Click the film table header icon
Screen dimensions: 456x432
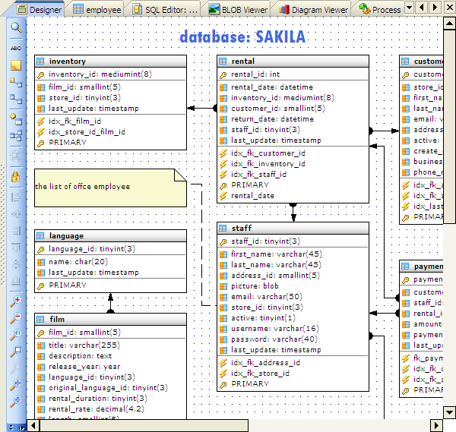point(40,320)
